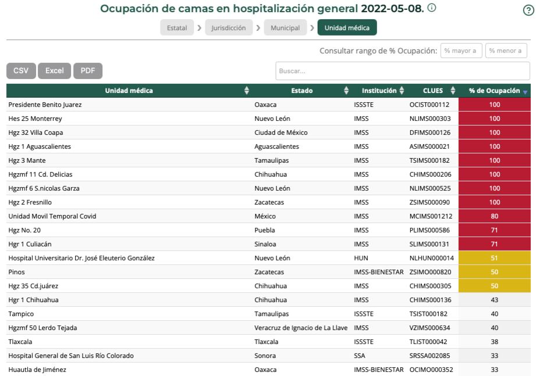Focus the Buscar search box
The image size is (536, 376).
tap(402, 71)
